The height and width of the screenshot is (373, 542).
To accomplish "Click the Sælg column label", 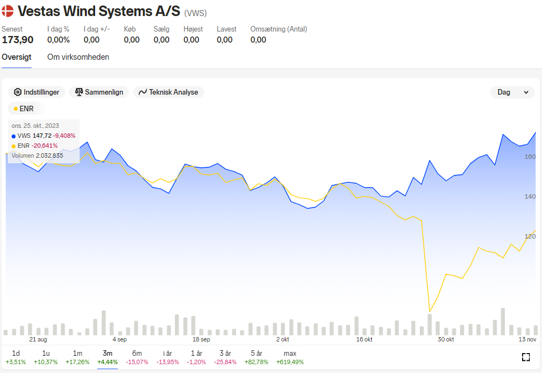I will click(x=161, y=29).
